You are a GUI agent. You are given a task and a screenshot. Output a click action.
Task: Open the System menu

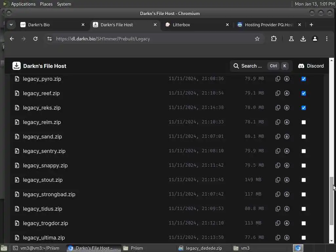pyautogui.click(x=64, y=4)
